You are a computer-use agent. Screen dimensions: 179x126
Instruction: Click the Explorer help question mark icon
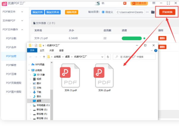pyautogui.click(x=156, y=51)
